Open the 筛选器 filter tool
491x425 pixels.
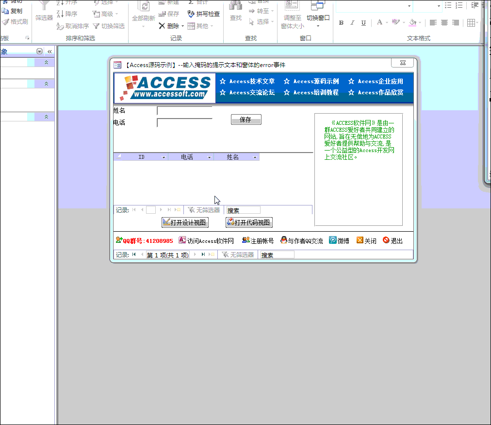pyautogui.click(x=44, y=12)
